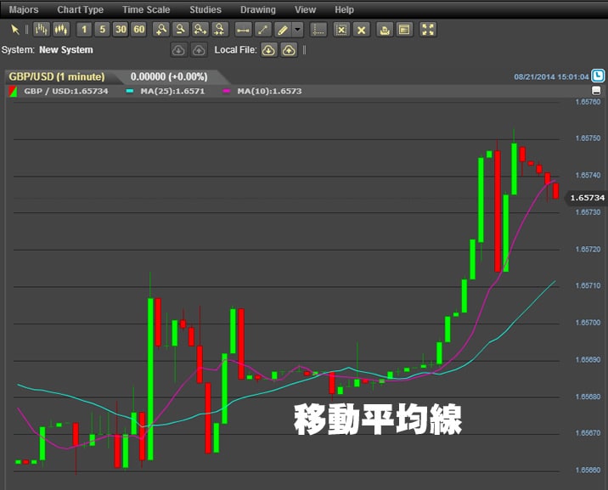Open the View menu

tap(305, 9)
